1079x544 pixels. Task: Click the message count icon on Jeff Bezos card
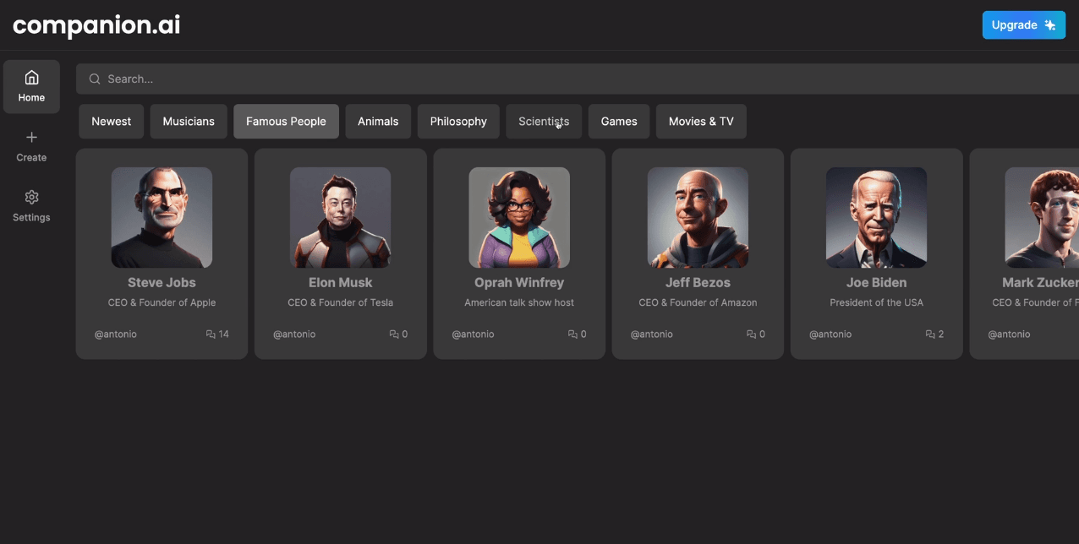coord(751,335)
